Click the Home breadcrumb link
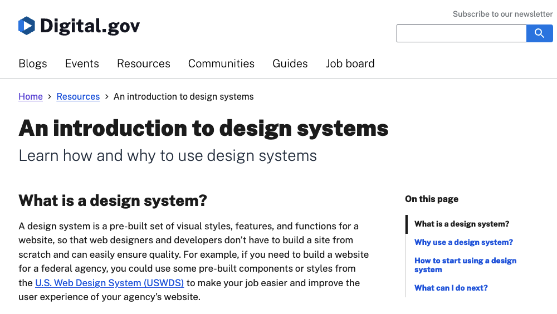 [x=31, y=96]
